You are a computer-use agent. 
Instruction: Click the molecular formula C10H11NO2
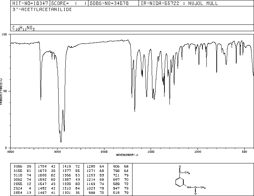[x=23, y=28]
